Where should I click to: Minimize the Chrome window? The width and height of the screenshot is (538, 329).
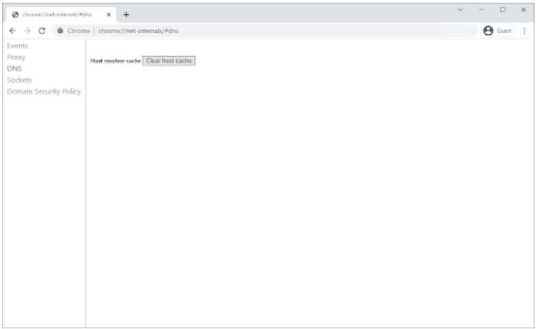pyautogui.click(x=481, y=10)
